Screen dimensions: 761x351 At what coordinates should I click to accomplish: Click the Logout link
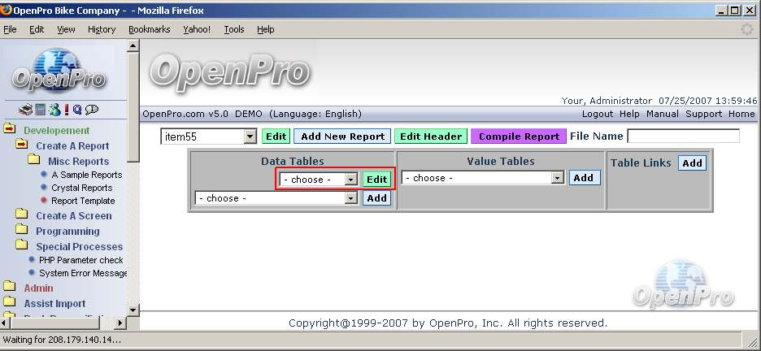coord(598,114)
